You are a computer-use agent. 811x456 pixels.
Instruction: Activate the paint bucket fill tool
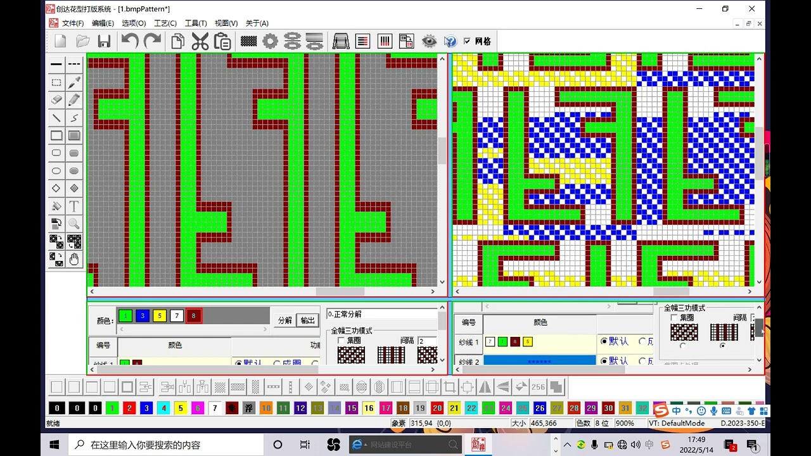point(56,206)
